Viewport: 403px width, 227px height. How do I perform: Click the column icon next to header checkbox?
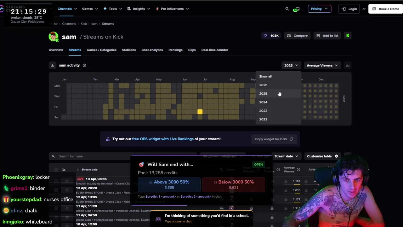(64, 170)
